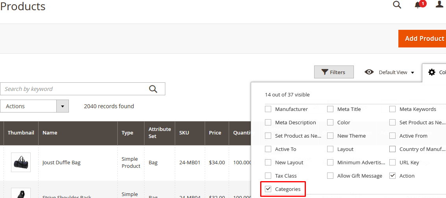Screen dimensions: 446x198
Task: Click the $34.00 price cell
Action: coord(217,163)
